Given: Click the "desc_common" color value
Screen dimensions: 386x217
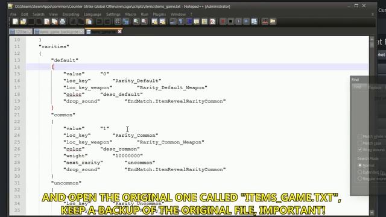Looking at the screenshot, I should pos(120,149).
